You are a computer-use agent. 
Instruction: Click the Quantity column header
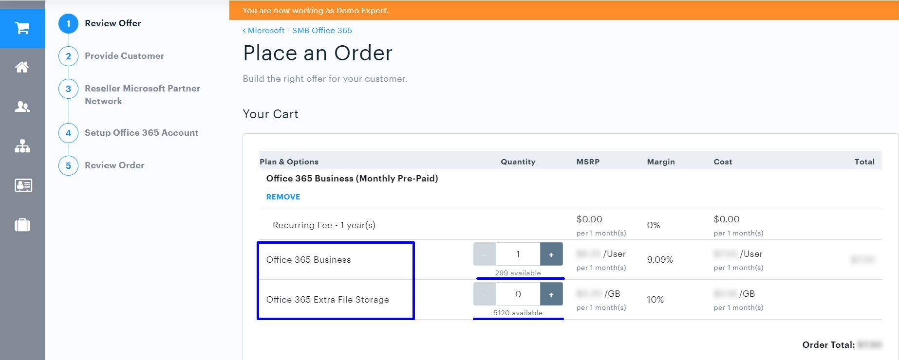coord(518,162)
